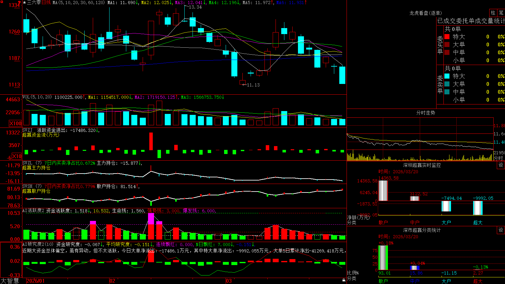Click the 深圳超赢实时监控 panel heading
The height and width of the screenshot is (284, 505).
(x=422, y=165)
